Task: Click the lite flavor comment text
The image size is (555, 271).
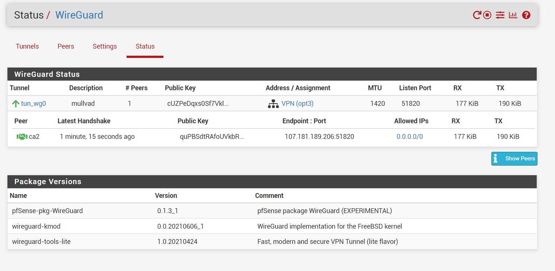Action: [328, 242]
